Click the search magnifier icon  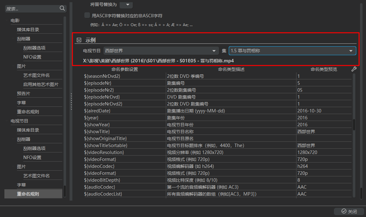coord(62,9)
